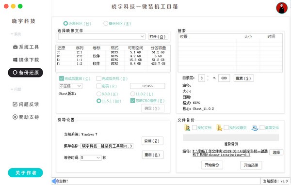The width and height of the screenshot is (291, 185).
Task: Click the briefcase icon beside 系统工具
Action: 15,47
